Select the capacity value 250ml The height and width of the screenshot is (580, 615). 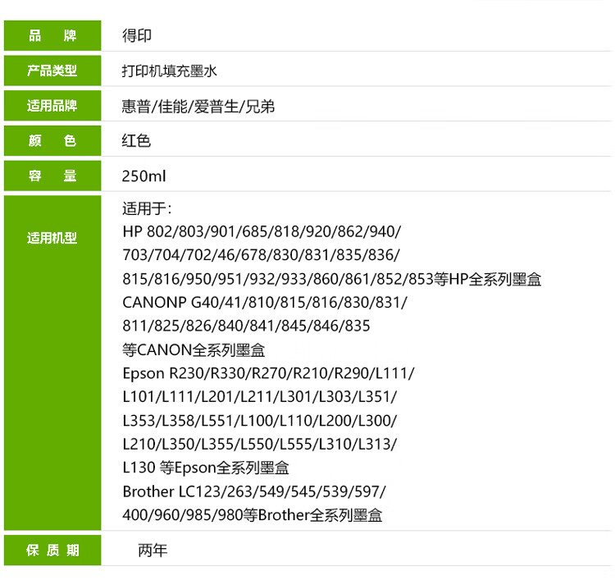tap(144, 176)
